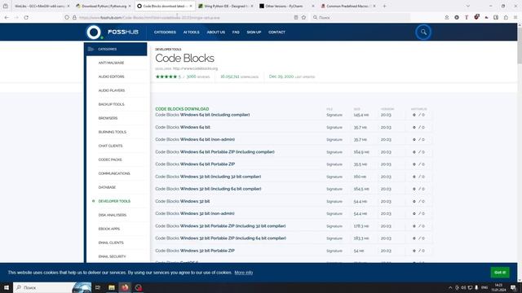Click the browser search box labeled Поиск

(361, 17)
